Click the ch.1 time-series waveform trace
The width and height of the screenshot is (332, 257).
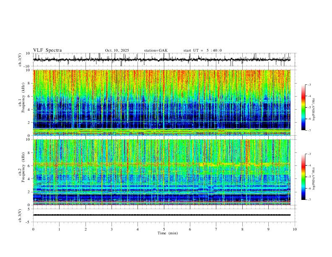pyautogui.click(x=162, y=60)
